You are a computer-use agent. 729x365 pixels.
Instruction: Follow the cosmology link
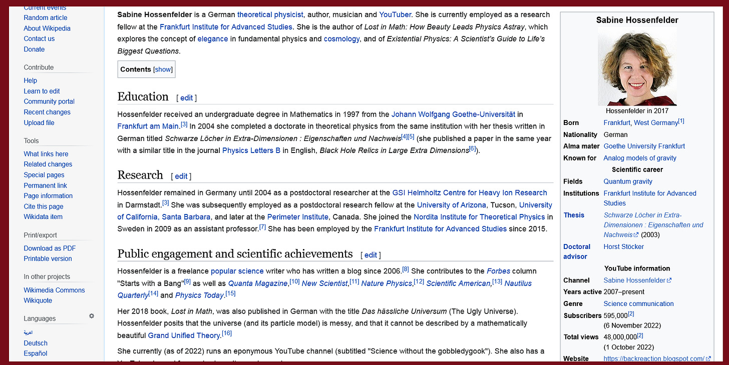click(x=341, y=38)
